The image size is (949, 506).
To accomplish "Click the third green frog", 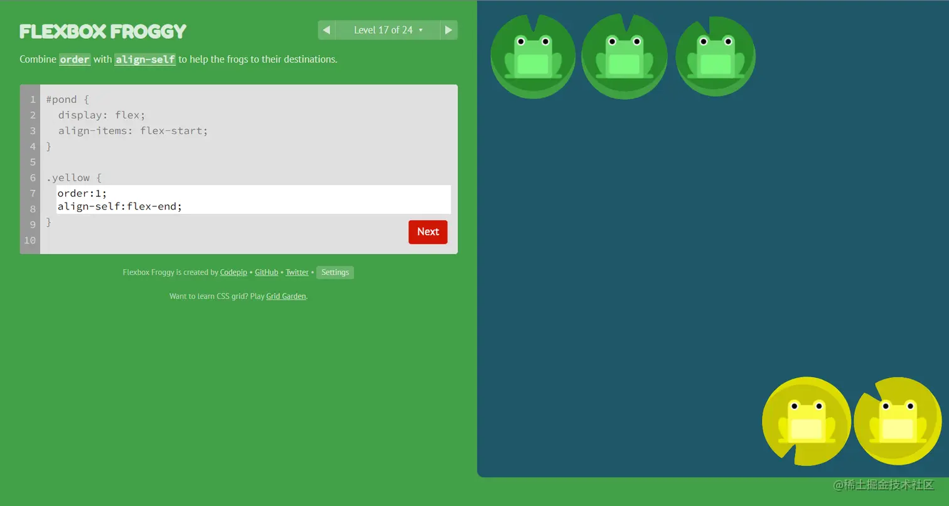I will 716,56.
